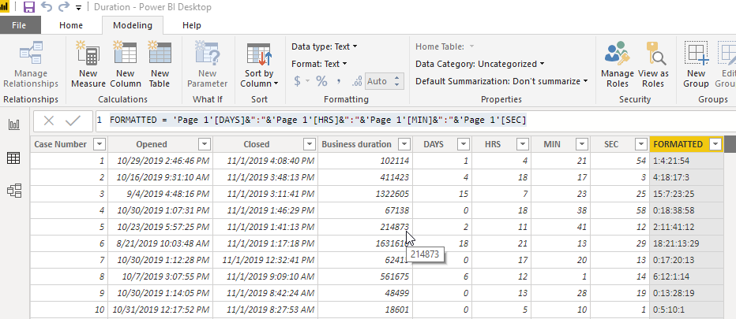Click FORMATTED cell 0:5:10:1
This screenshot has height=319, width=736.
(687, 310)
